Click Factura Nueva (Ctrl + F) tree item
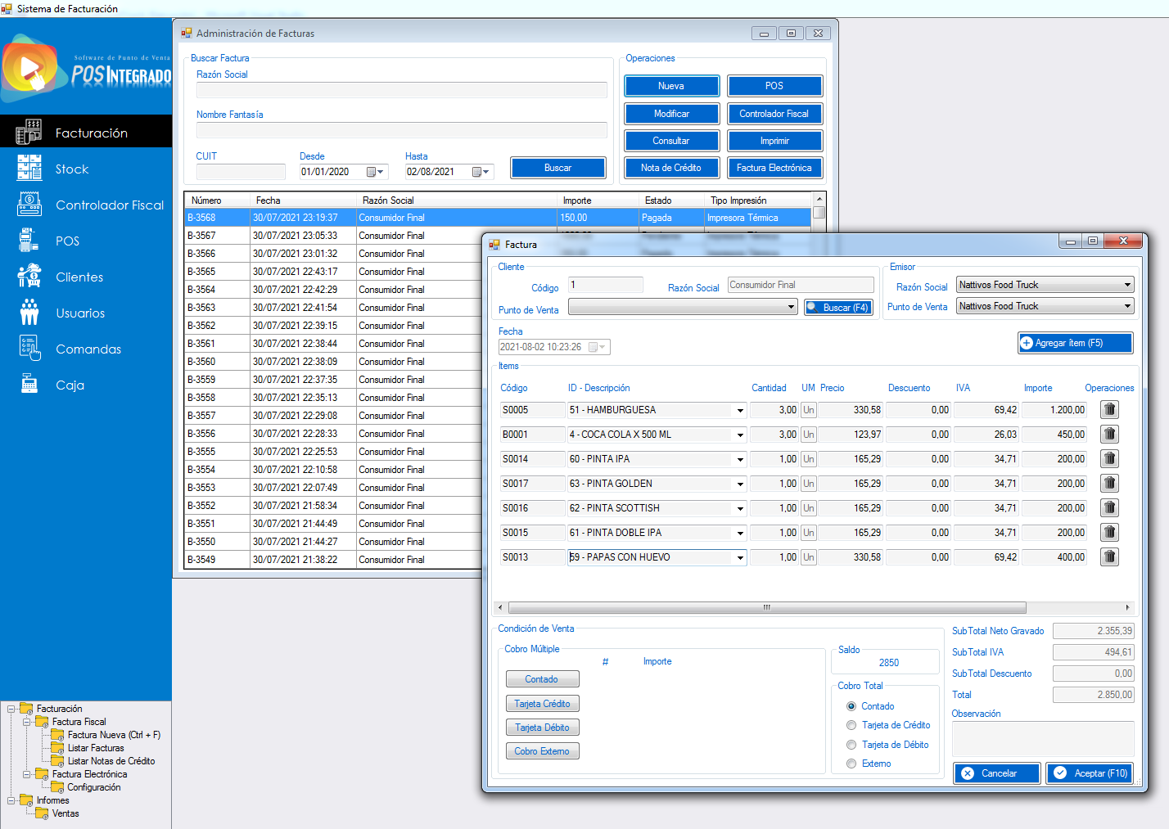The image size is (1169, 829). tap(114, 735)
